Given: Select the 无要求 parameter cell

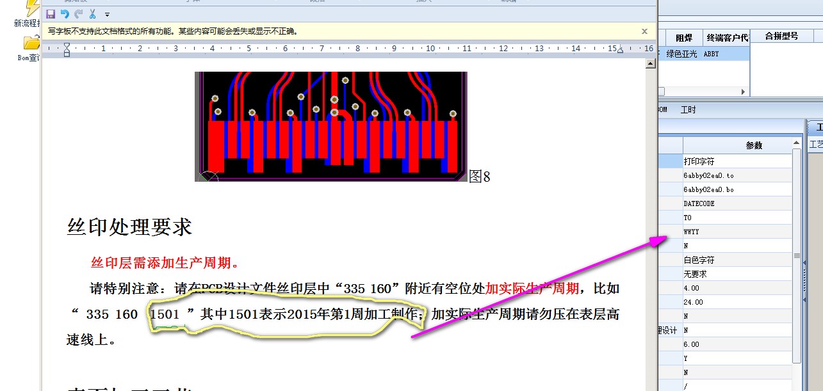Looking at the screenshot, I should coord(738,274).
